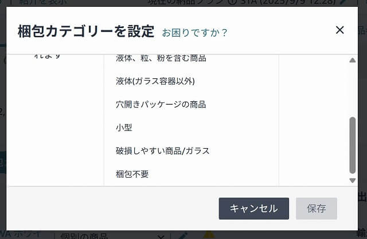Open the お困りですか? help link
This screenshot has height=239, width=367.
pos(194,33)
